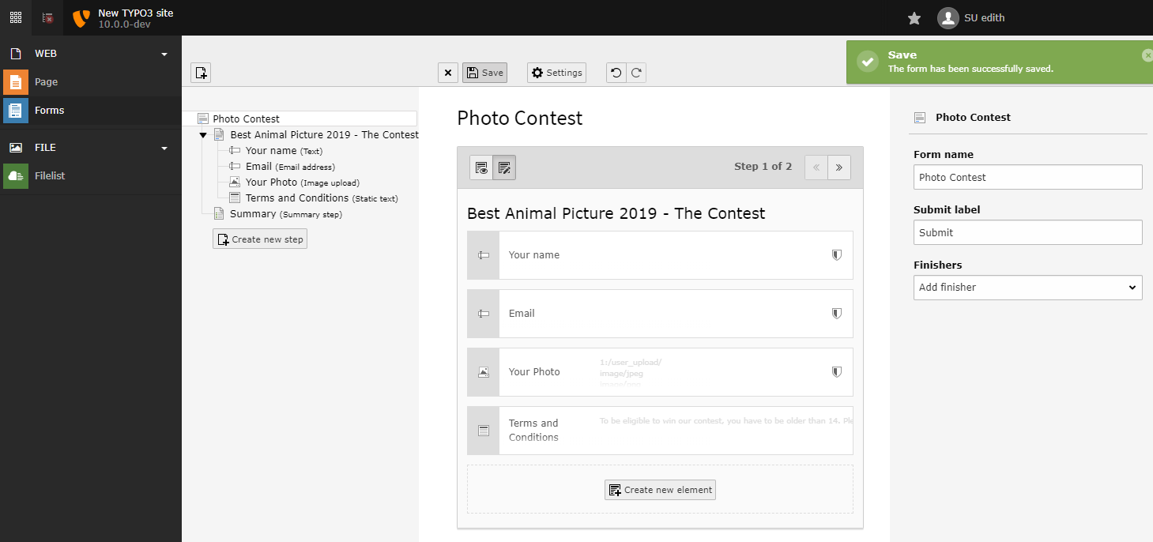Screen dimensions: 1153x542
Task: Open the Add finisher dropdown
Action: [x=1027, y=288]
